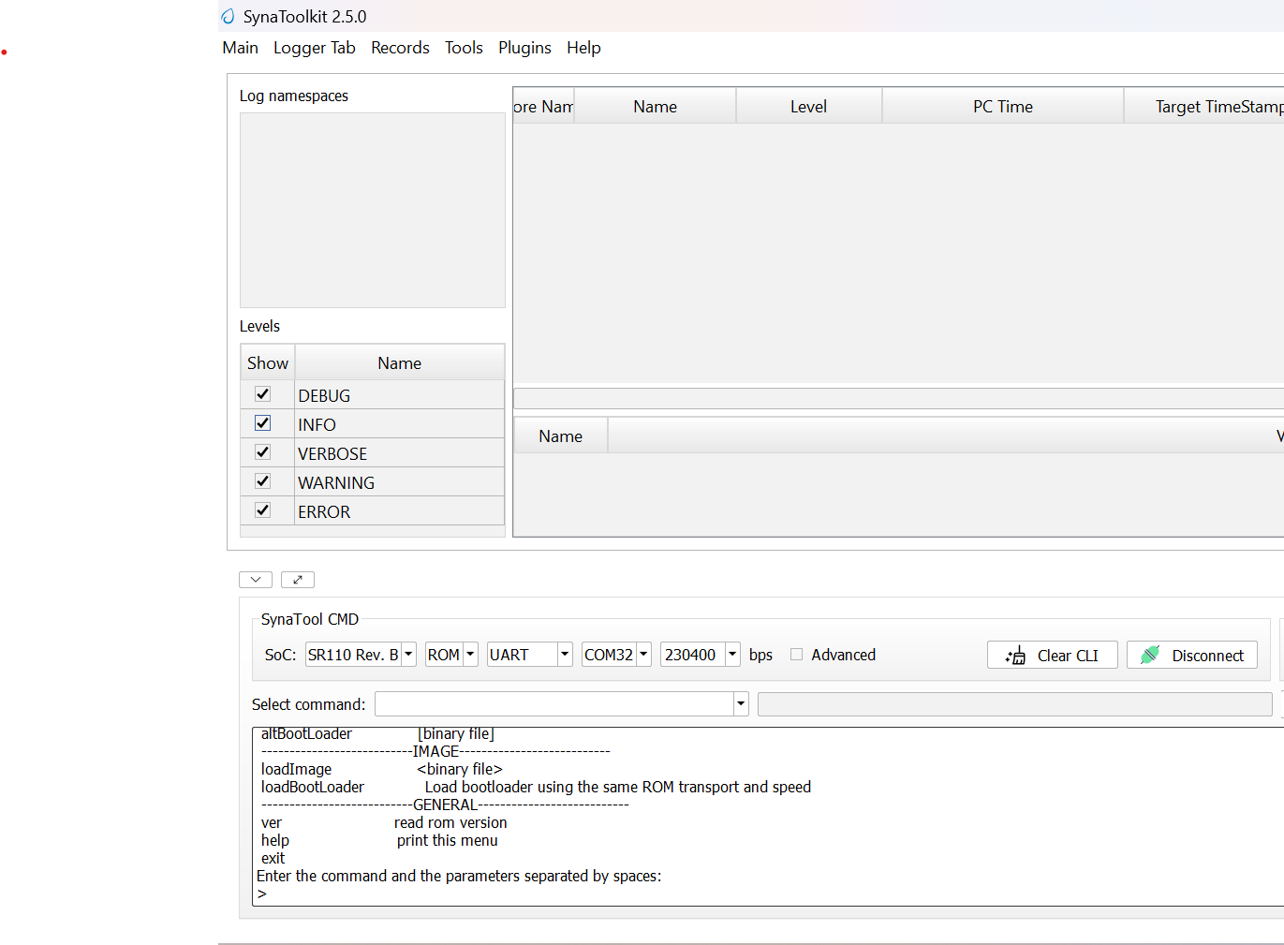Click the altBootLoader text in console

coord(307,734)
